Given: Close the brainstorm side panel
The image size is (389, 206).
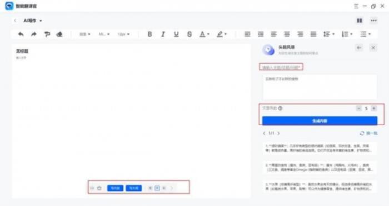Looking at the screenshot, I should pos(373,48).
